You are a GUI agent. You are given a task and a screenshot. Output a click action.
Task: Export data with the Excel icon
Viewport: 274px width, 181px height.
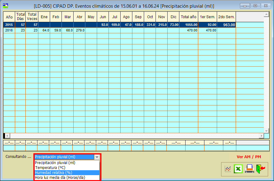238,169
